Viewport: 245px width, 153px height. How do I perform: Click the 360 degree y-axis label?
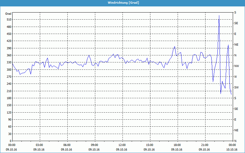coord(8,55)
